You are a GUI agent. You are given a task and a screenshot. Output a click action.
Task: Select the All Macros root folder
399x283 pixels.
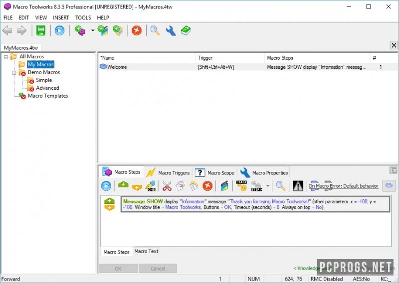32,56
